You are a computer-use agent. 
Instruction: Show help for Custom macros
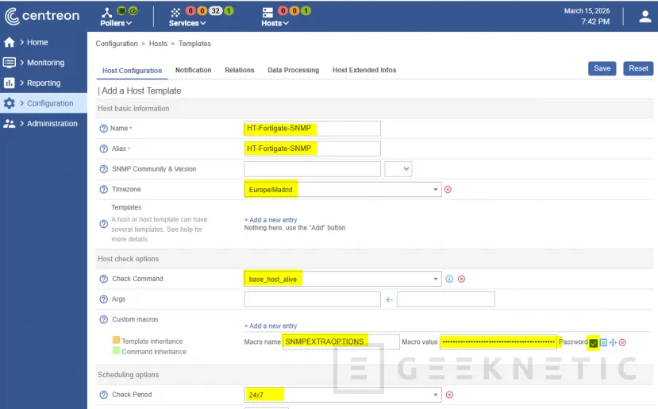click(104, 319)
